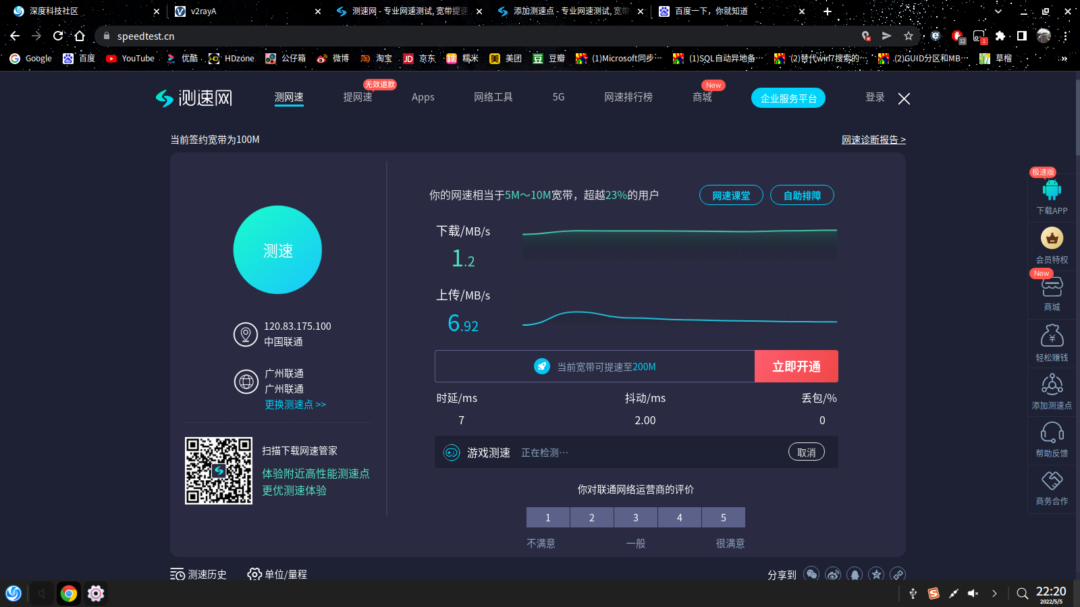Screen dimensions: 1080x607
Task: Open the 网速诊断报告 link
Action: (x=873, y=139)
